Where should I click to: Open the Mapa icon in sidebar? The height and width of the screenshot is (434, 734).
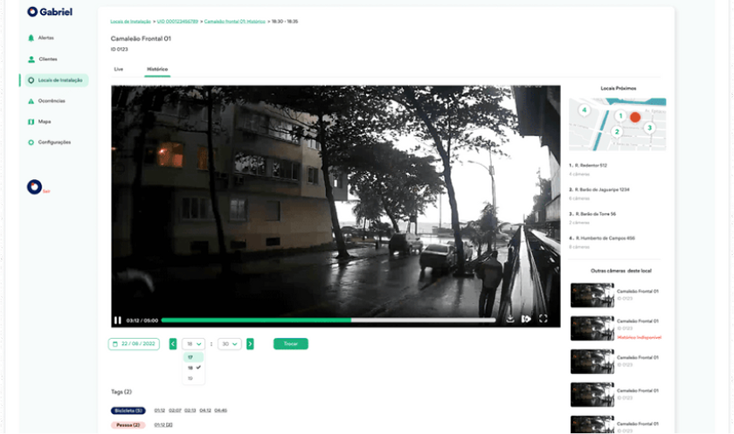[x=31, y=121]
